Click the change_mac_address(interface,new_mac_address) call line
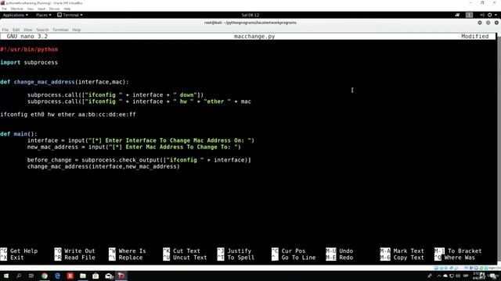The image size is (501, 281). (x=103, y=166)
